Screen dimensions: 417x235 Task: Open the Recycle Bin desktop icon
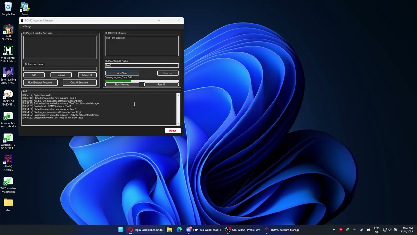pyautogui.click(x=8, y=9)
